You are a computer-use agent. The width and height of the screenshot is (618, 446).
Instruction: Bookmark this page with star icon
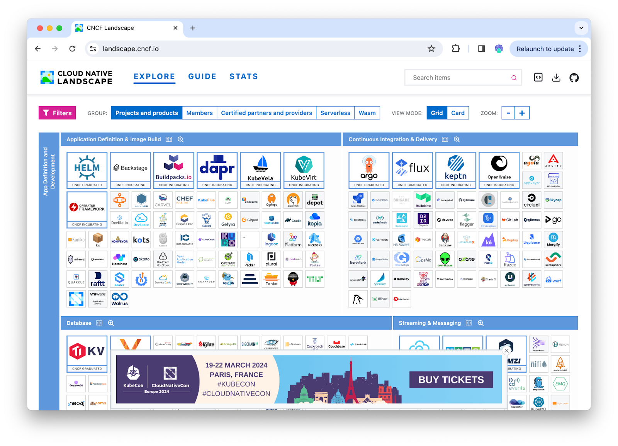pos(431,49)
